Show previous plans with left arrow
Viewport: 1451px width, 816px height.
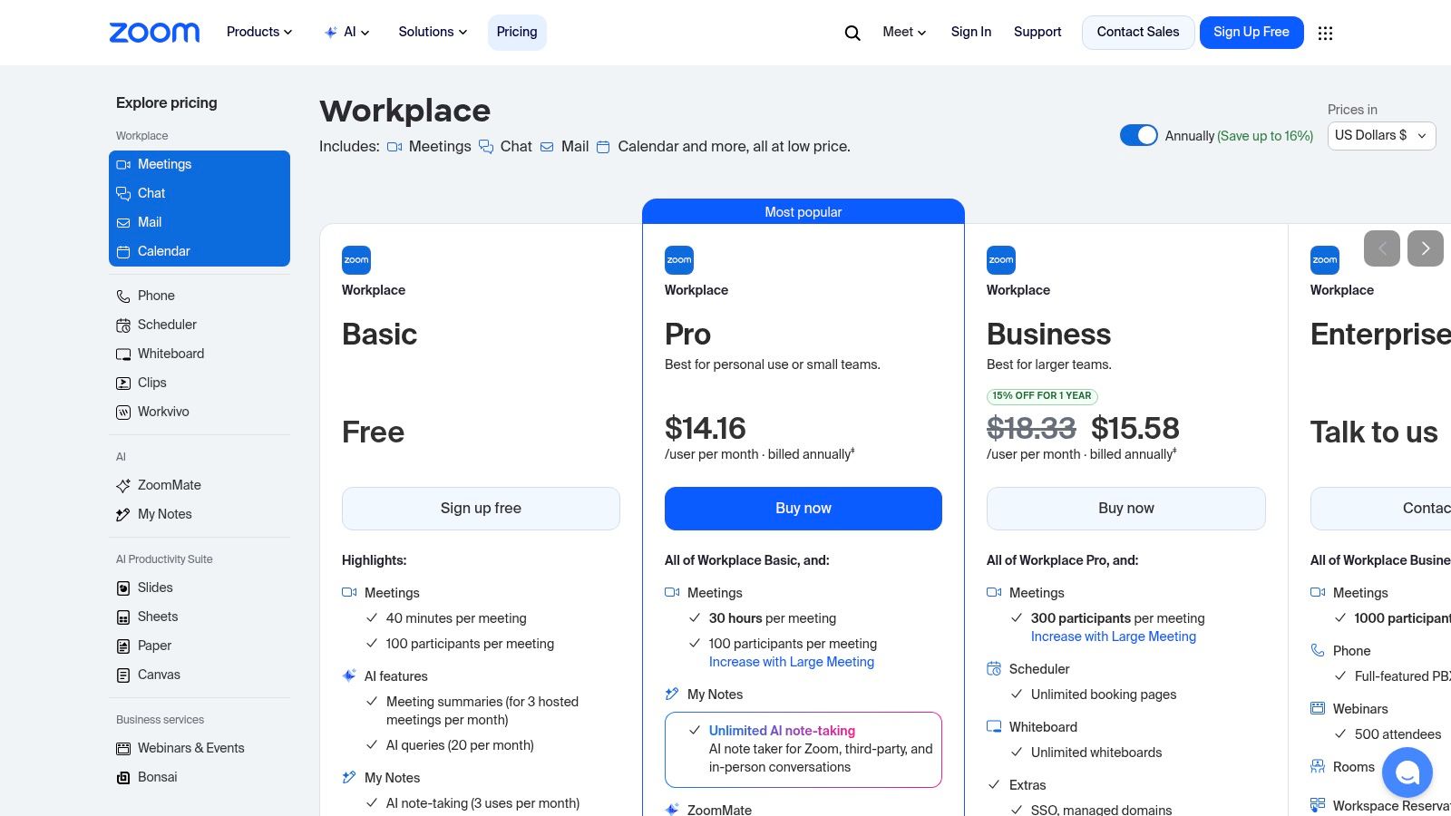(1382, 248)
